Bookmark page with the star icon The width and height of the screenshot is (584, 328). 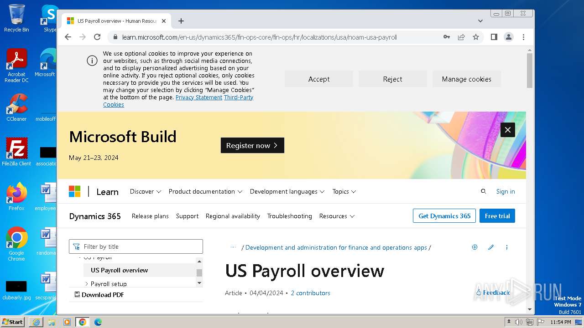(476, 37)
